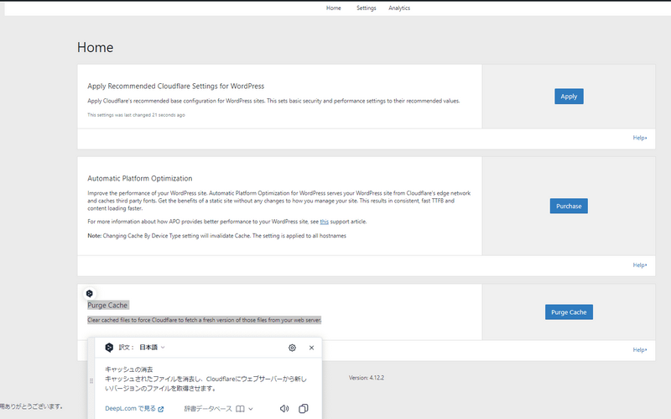The width and height of the screenshot is (671, 419).
Task: Click the Purge Cache heading text
Action: 107,306
